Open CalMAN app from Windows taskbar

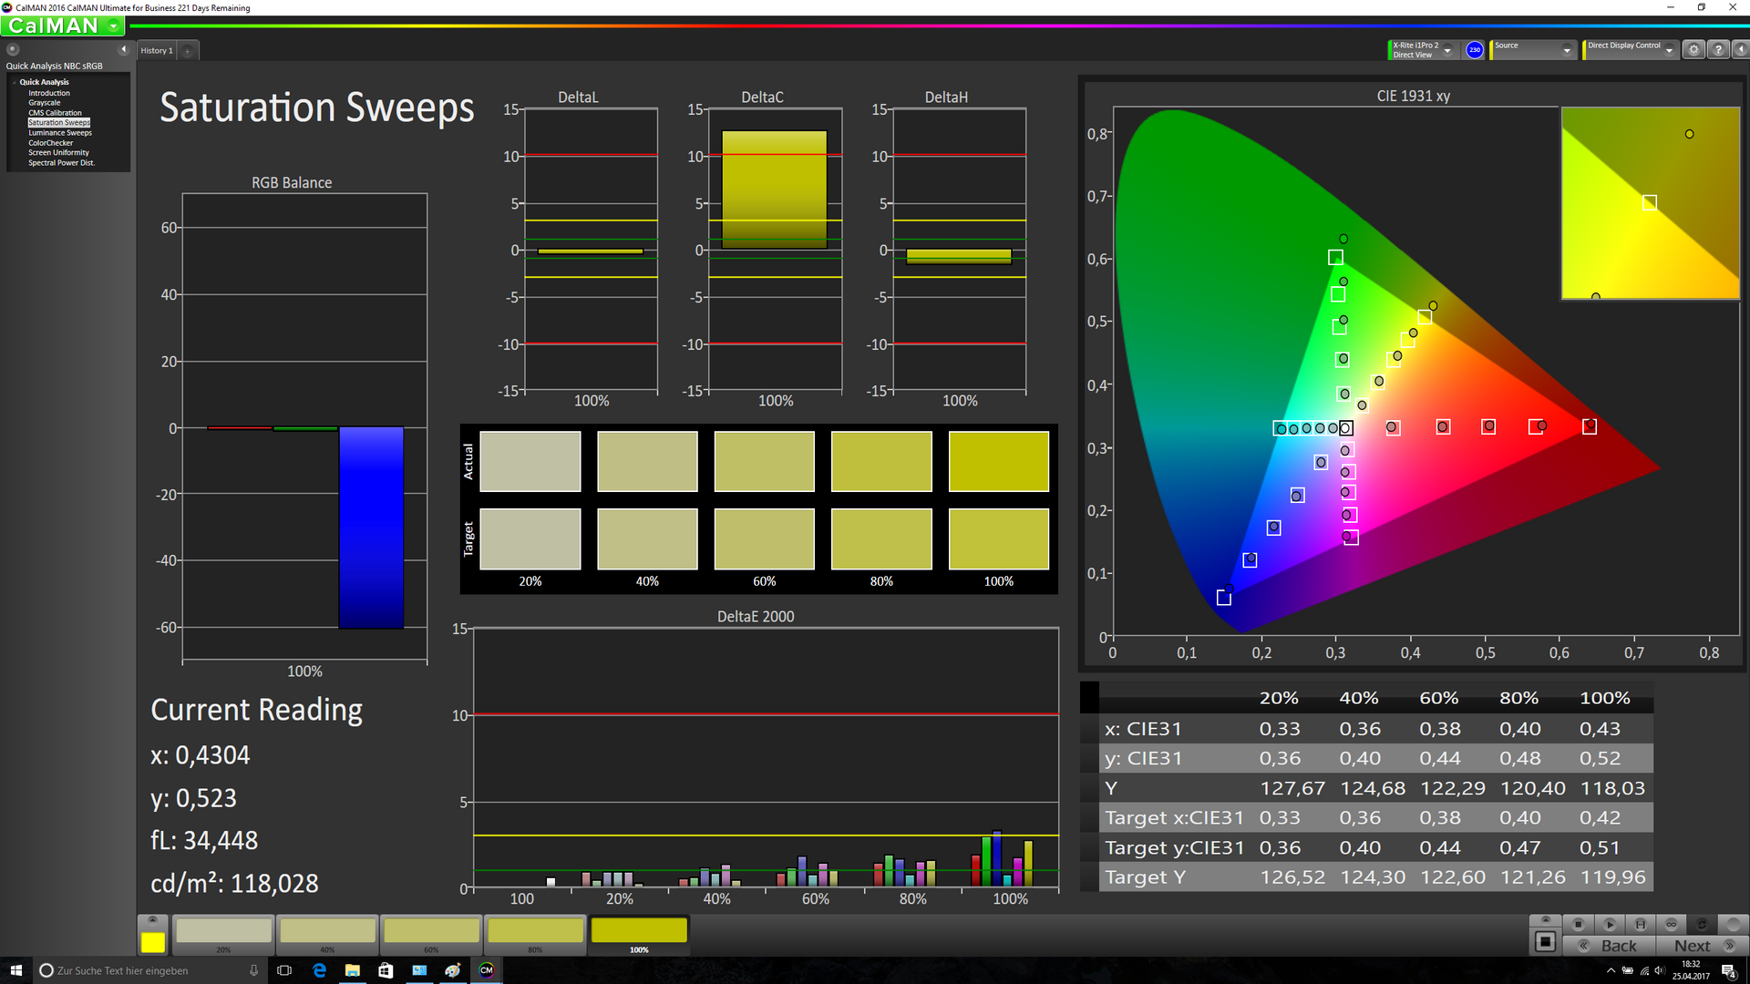tap(487, 970)
